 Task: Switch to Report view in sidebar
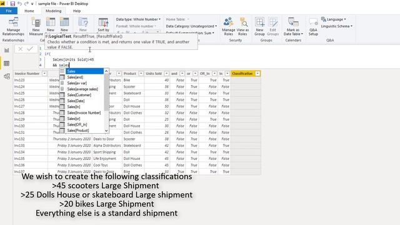[x=7, y=50]
